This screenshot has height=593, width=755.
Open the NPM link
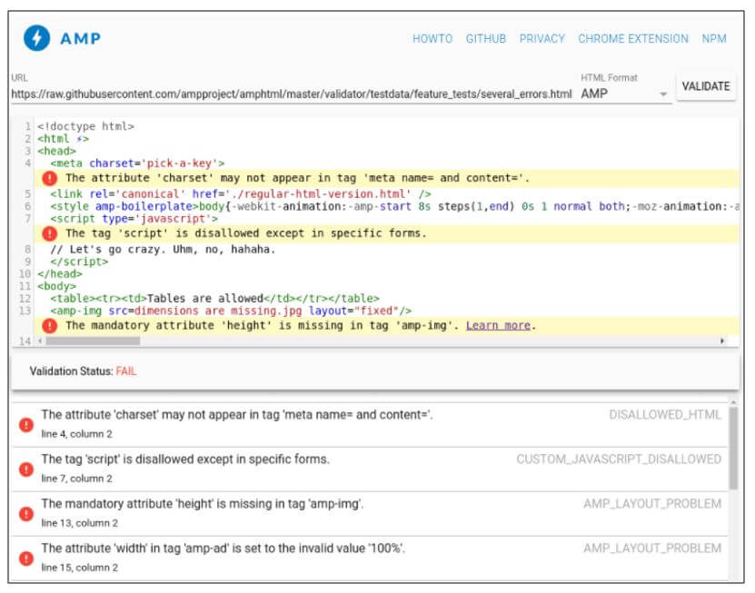click(713, 38)
